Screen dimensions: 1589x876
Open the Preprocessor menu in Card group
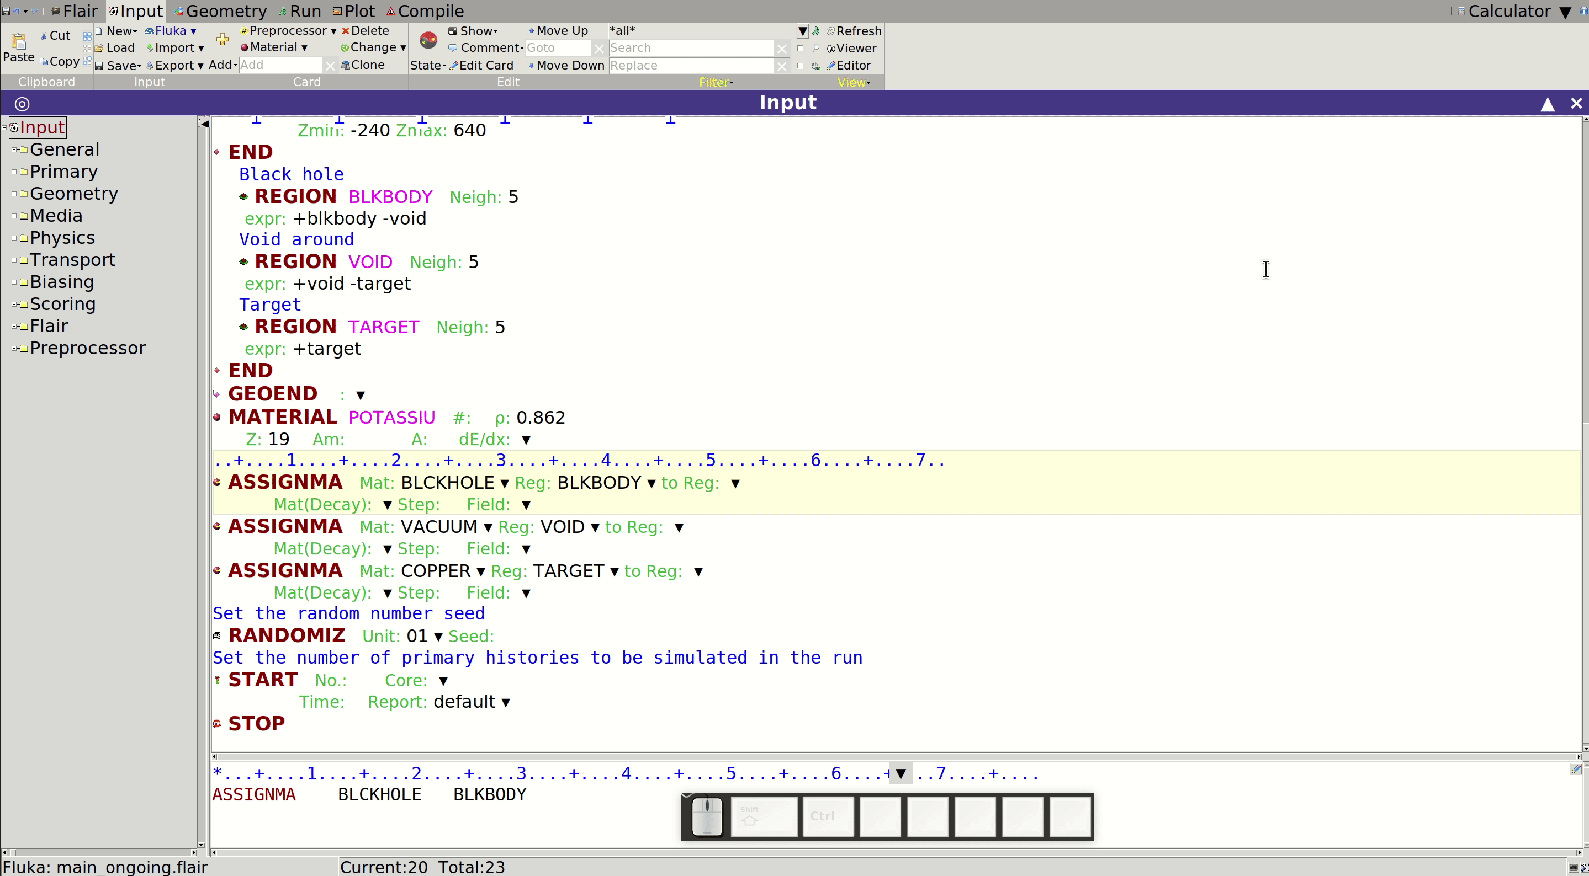coord(288,31)
